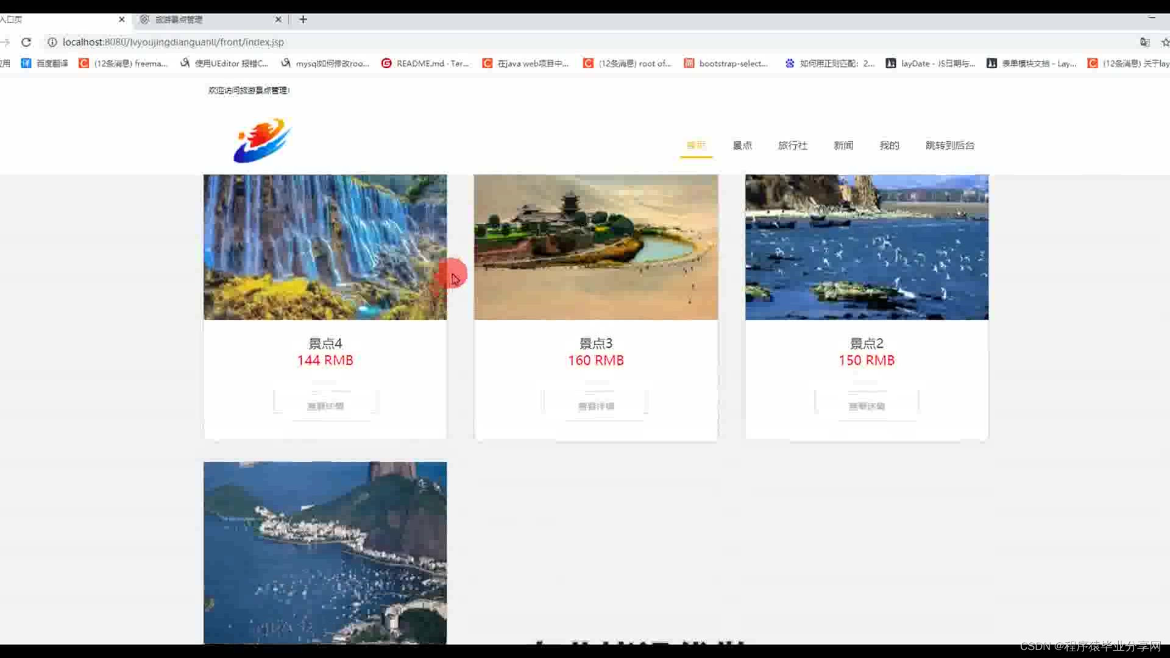
Task: Select the 景点 navigation menu item
Action: (x=742, y=146)
